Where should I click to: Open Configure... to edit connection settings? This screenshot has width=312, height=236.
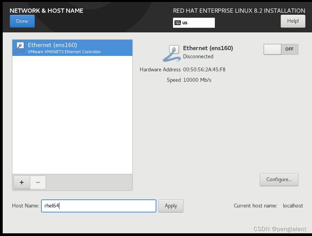coord(279,179)
